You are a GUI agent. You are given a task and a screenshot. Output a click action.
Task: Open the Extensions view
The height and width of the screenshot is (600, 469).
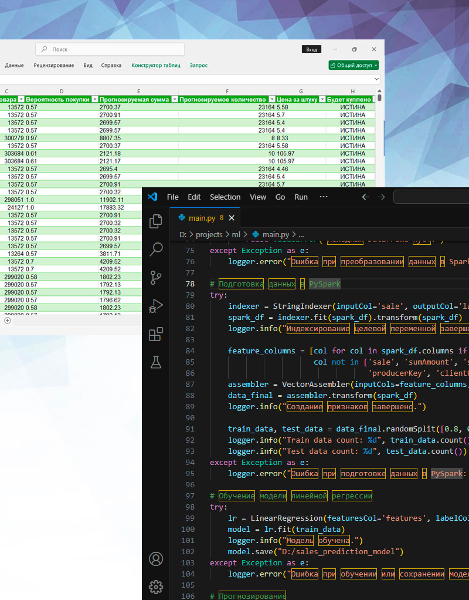pyautogui.click(x=155, y=334)
